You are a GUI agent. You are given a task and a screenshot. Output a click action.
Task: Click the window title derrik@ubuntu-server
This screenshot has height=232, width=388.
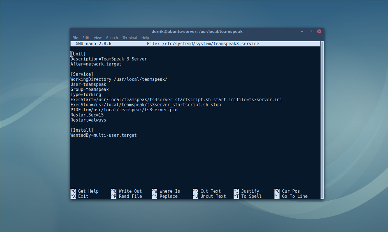(197, 32)
